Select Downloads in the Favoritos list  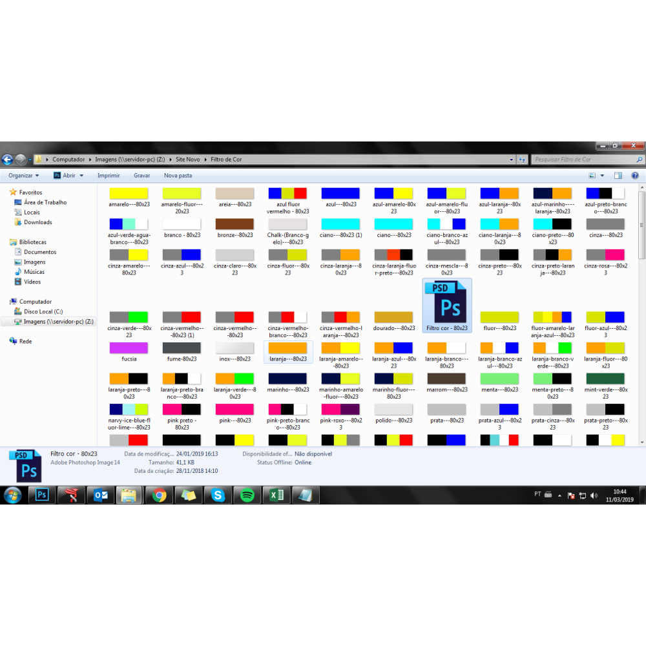pos(37,222)
